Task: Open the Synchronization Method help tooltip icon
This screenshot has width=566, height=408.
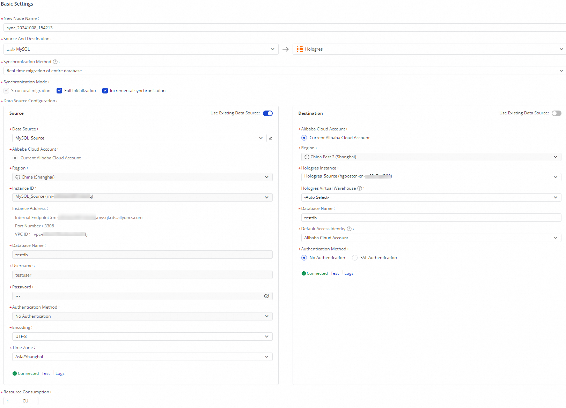Action: pyautogui.click(x=55, y=62)
